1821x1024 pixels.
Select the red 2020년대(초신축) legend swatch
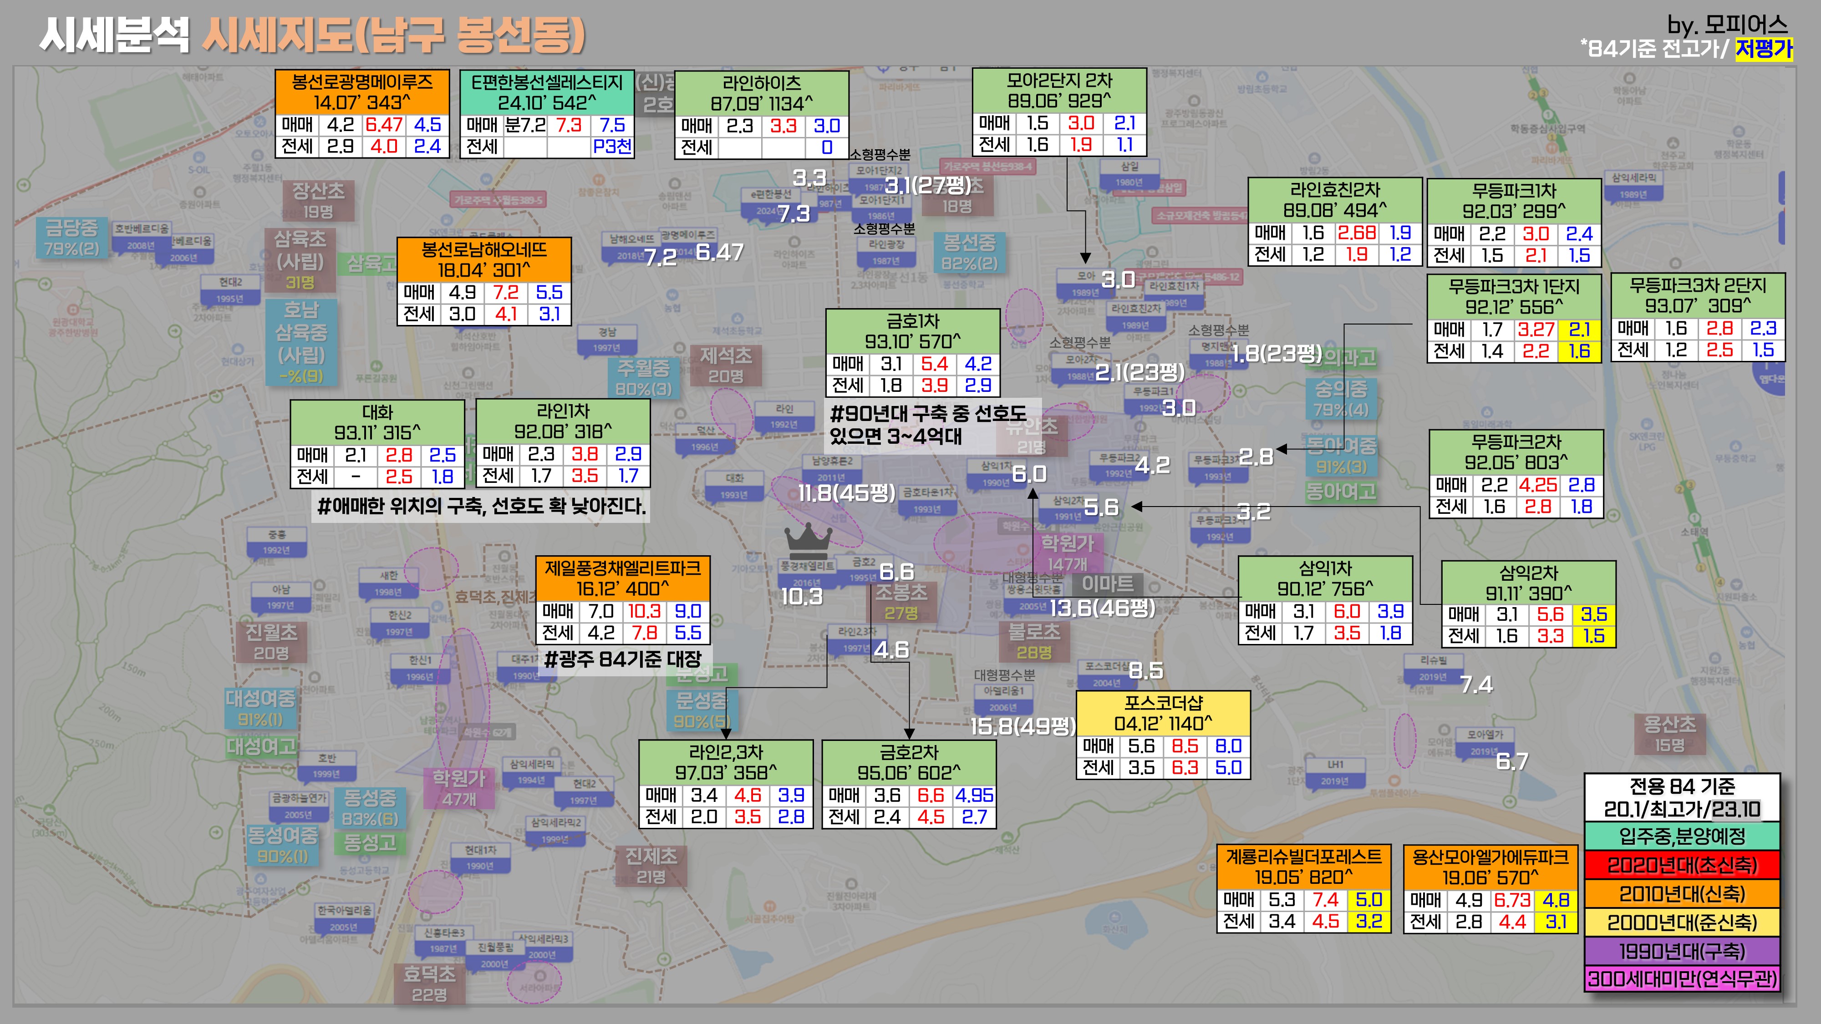1682,865
